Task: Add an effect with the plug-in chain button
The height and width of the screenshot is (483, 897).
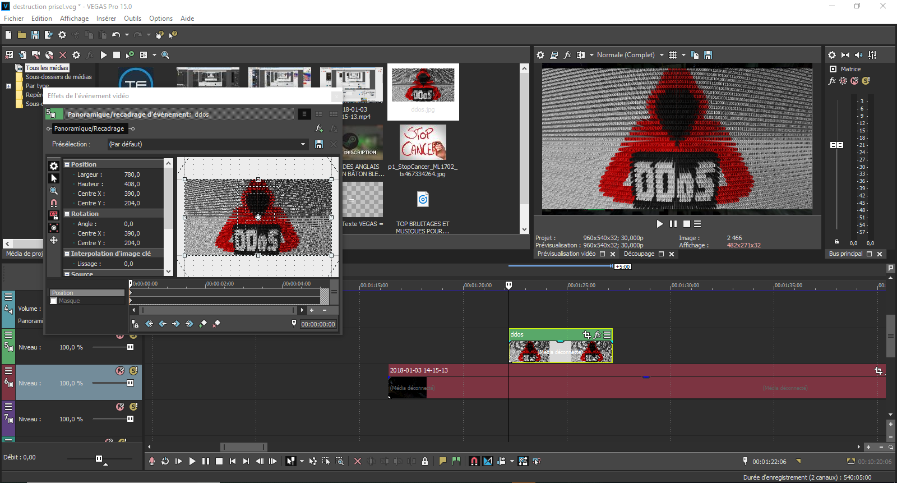Action: point(319,128)
